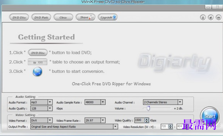
Task: Click the DVD Disc toolbar button
Action: point(19,18)
